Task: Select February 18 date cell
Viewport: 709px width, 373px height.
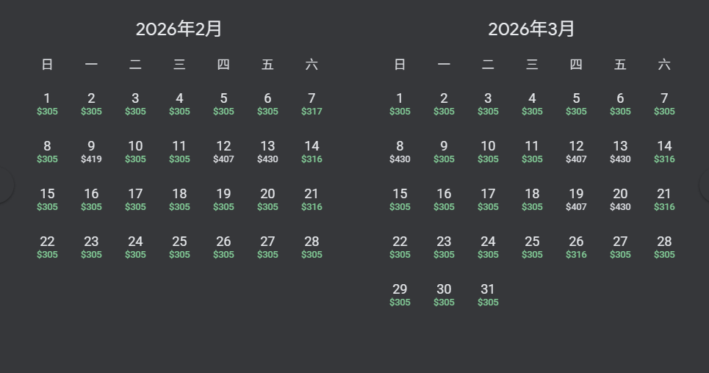Action: coord(179,199)
